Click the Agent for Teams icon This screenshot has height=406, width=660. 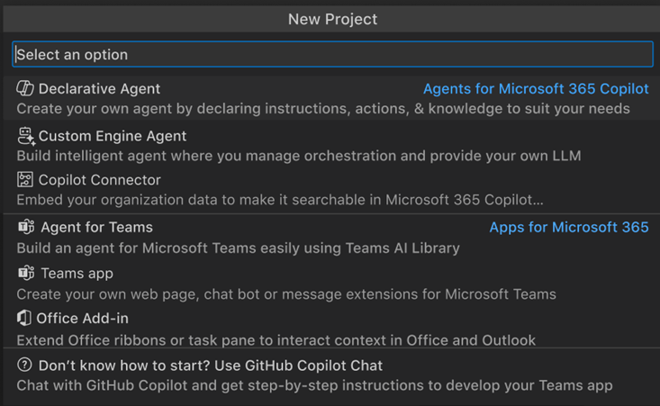(26, 227)
